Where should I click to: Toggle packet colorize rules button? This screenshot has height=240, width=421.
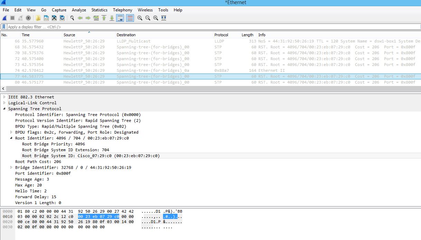[130, 18]
